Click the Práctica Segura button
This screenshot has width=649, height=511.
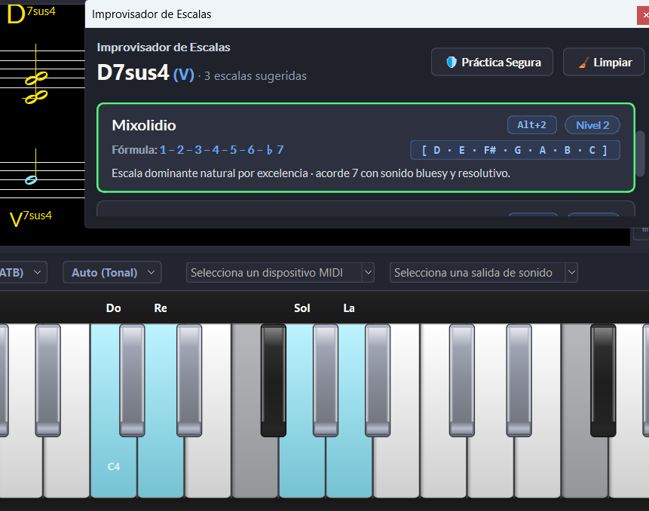tap(492, 62)
